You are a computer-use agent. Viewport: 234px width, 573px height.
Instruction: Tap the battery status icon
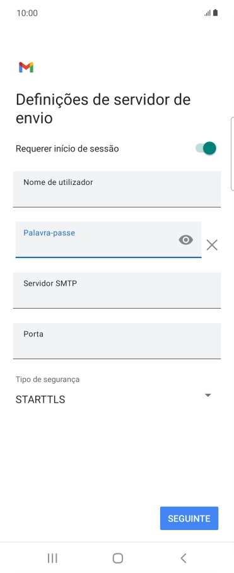pos(215,13)
